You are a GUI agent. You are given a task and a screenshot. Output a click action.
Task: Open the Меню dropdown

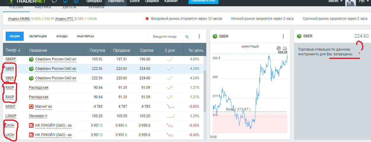pos(336,1)
